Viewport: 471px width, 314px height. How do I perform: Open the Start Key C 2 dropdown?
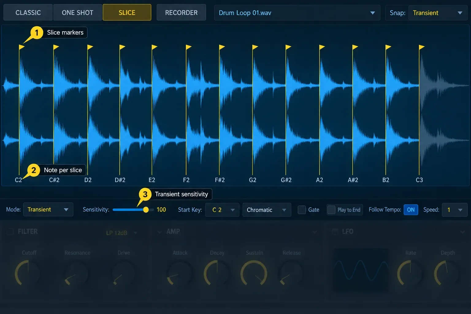click(222, 210)
